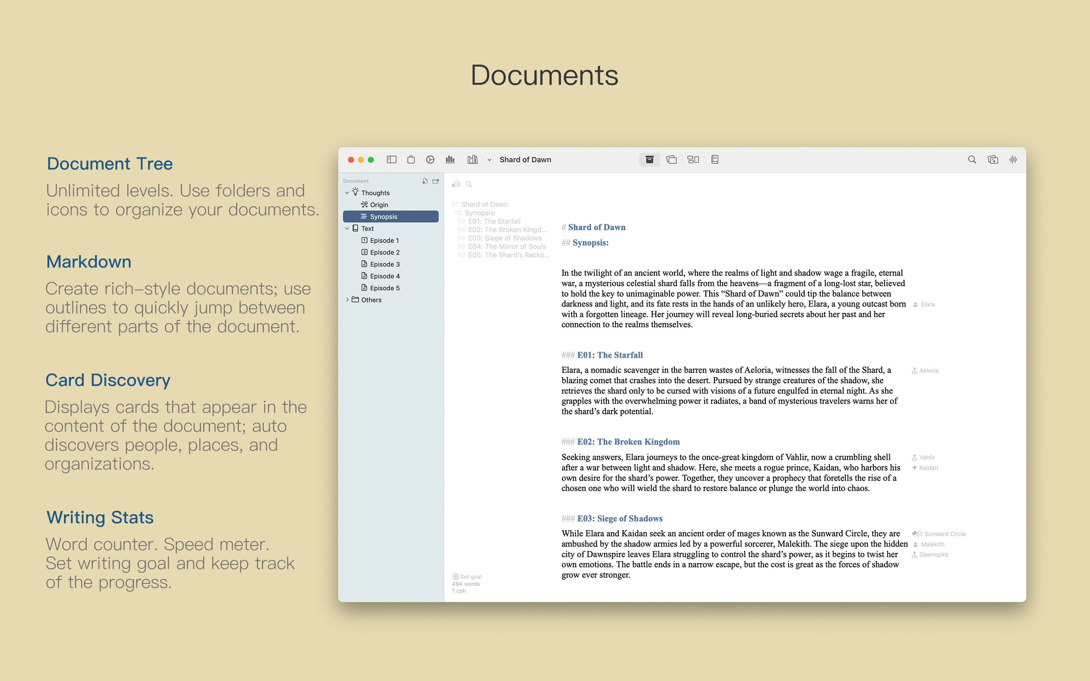Screen dimensions: 1090x681
Task: Click the card discovery icon above the outline
Action: [x=456, y=184]
